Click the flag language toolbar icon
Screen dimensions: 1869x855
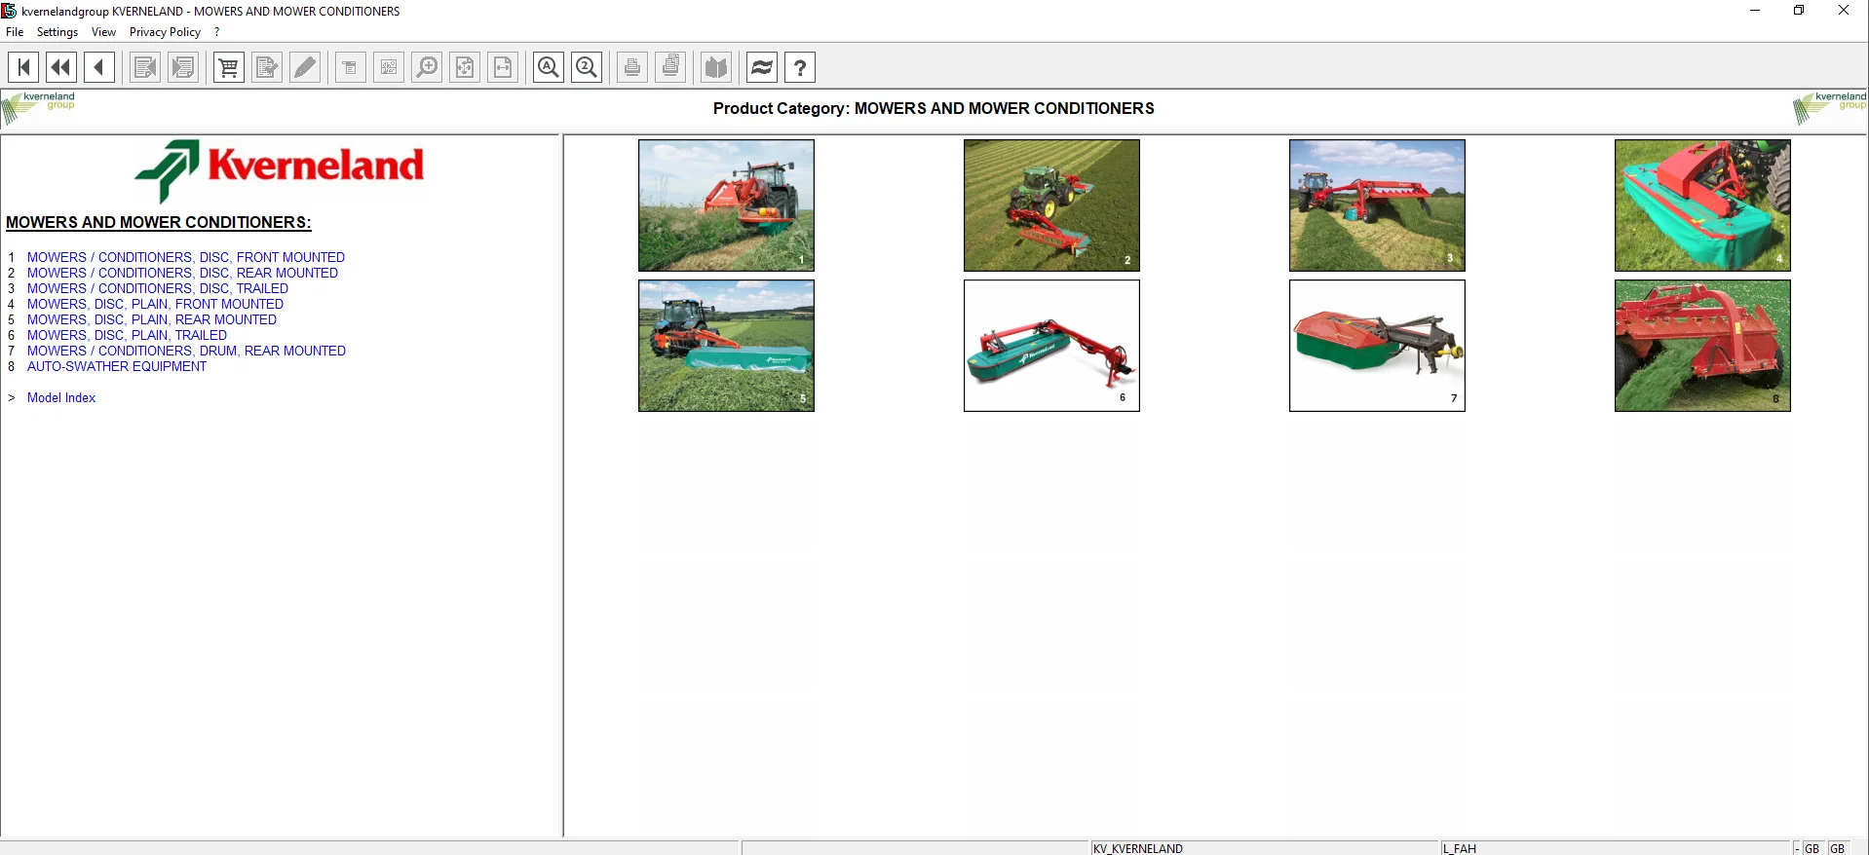tap(762, 67)
